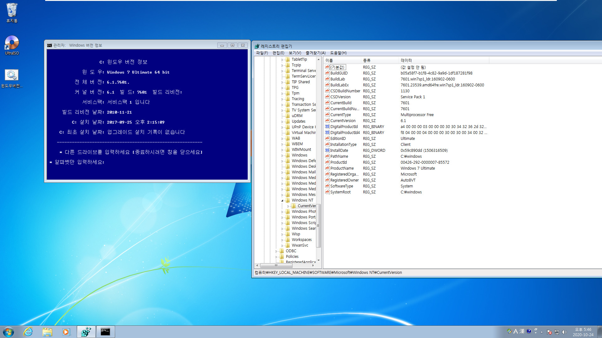Select the WBEM key in tree

(x=297, y=144)
